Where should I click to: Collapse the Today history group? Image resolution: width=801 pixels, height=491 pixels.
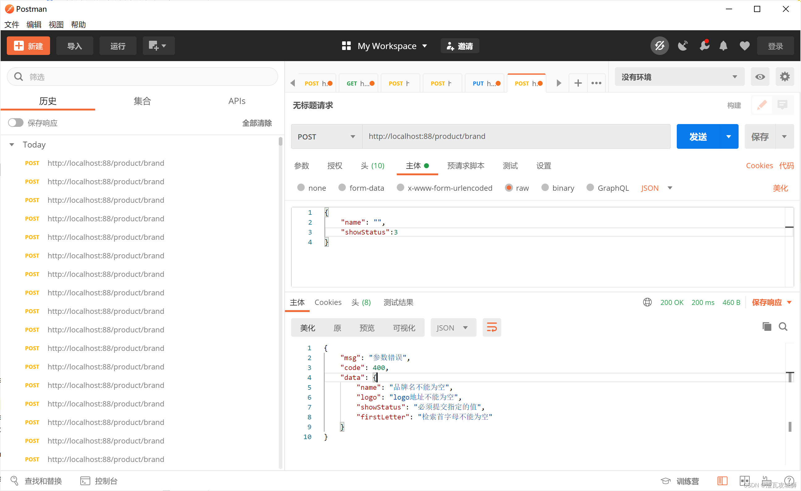tap(12, 144)
